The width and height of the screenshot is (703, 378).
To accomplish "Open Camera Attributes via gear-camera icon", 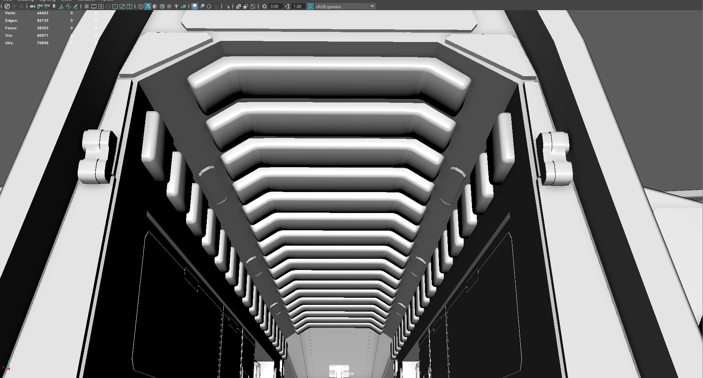I will pyautogui.click(x=47, y=6).
